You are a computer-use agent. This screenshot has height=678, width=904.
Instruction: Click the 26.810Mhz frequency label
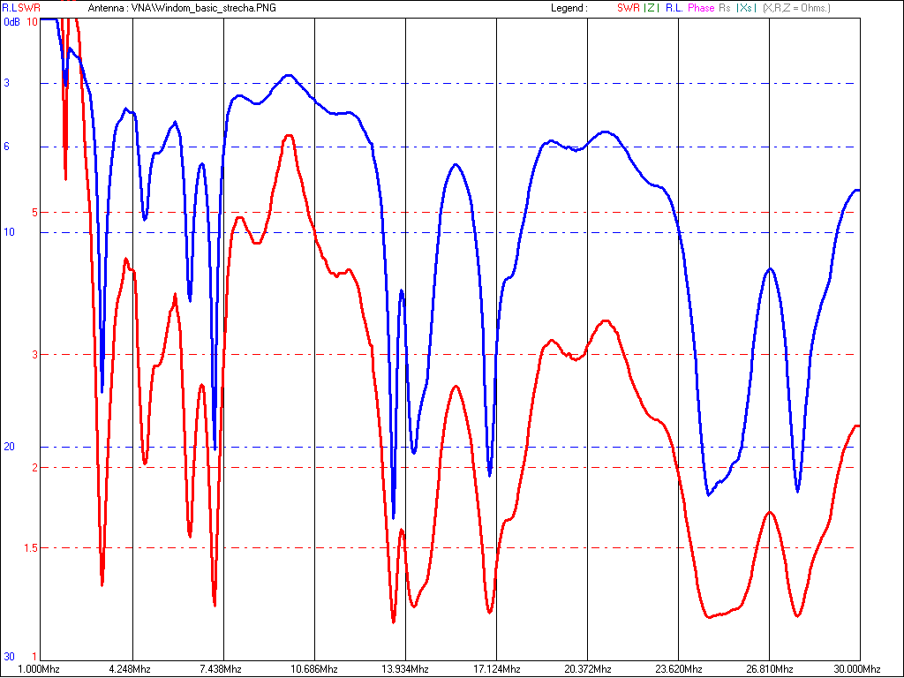tap(770, 669)
